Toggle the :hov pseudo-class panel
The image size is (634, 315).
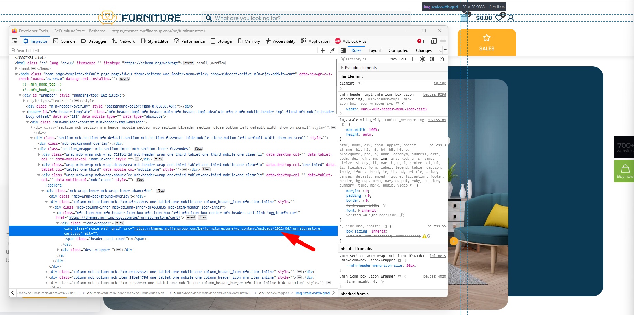[394, 59]
